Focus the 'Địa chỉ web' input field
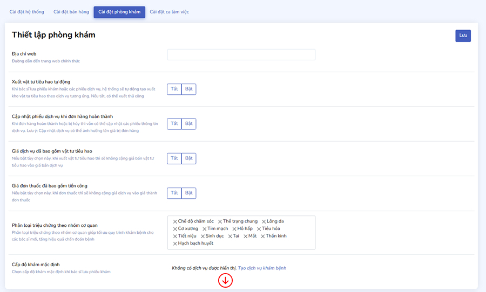The image size is (486, 292). [241, 55]
